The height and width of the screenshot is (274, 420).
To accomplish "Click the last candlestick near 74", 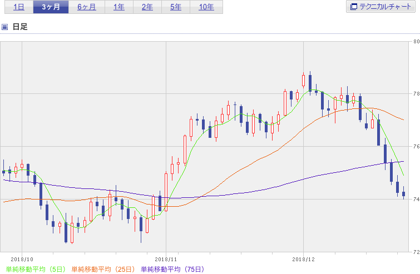I will (x=404, y=194).
